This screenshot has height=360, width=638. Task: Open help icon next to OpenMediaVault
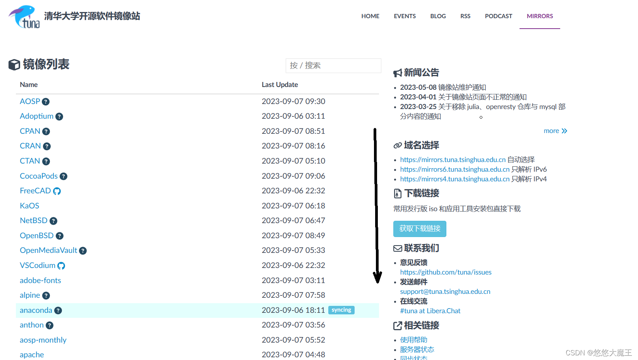[83, 251]
